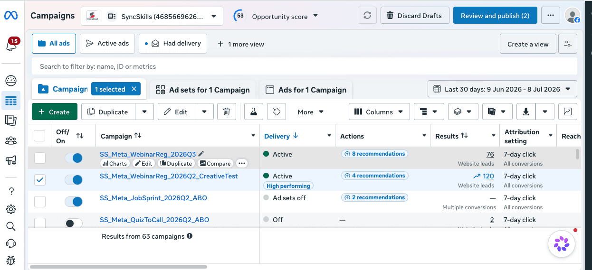Screen dimensions: 592x270
Task: Open the charts graph icon in toolbar
Action: [x=568, y=112]
